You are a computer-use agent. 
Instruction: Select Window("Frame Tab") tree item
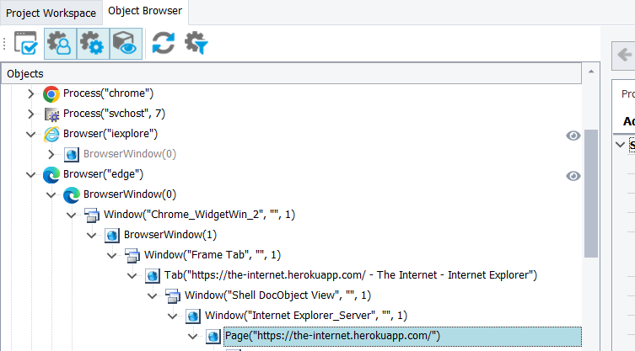tap(212, 255)
